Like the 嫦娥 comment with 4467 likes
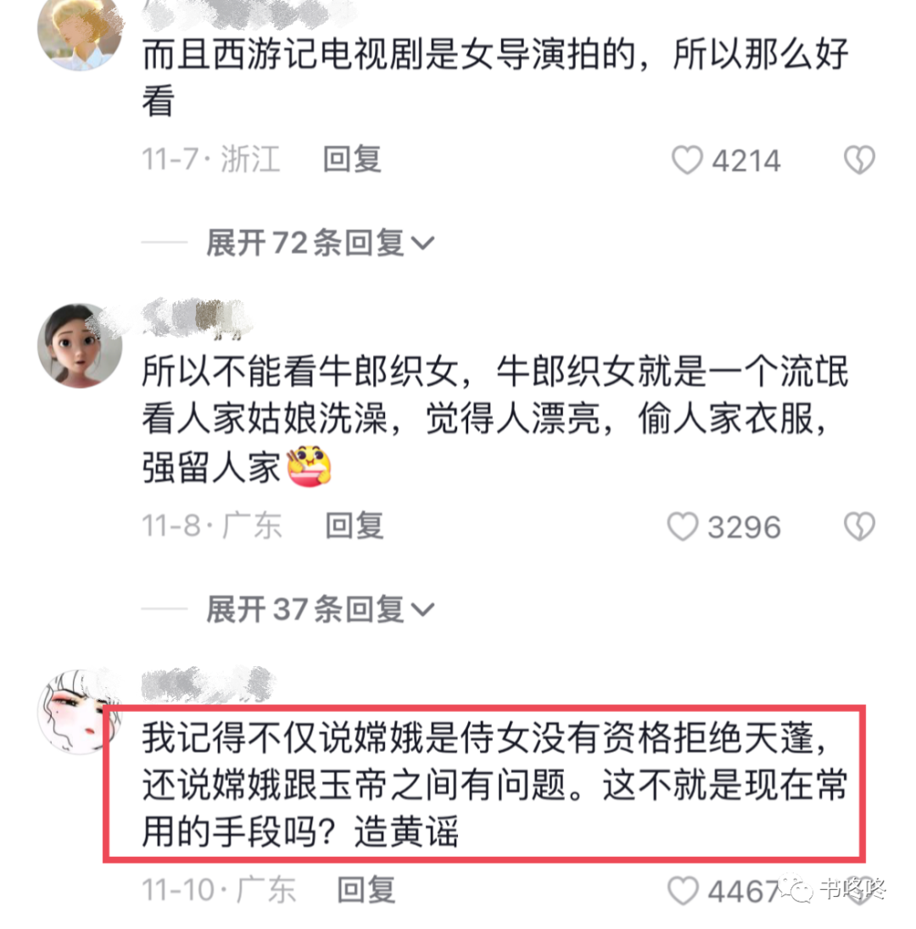The width and height of the screenshot is (916, 929). (683, 891)
